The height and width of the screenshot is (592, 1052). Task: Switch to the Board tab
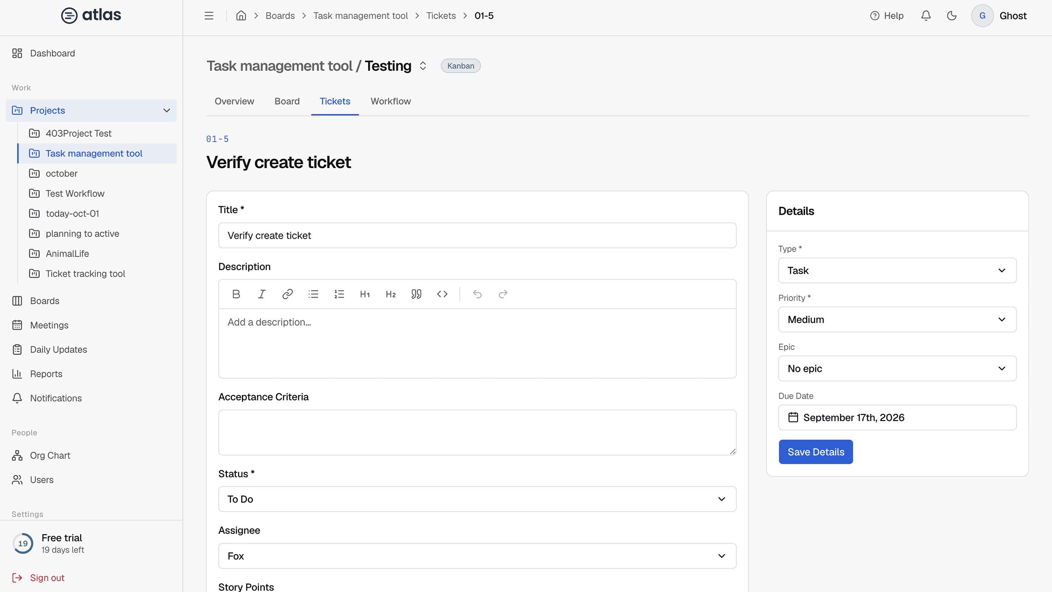click(287, 101)
